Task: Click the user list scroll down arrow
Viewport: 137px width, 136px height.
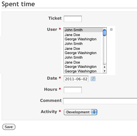Action: (104, 71)
